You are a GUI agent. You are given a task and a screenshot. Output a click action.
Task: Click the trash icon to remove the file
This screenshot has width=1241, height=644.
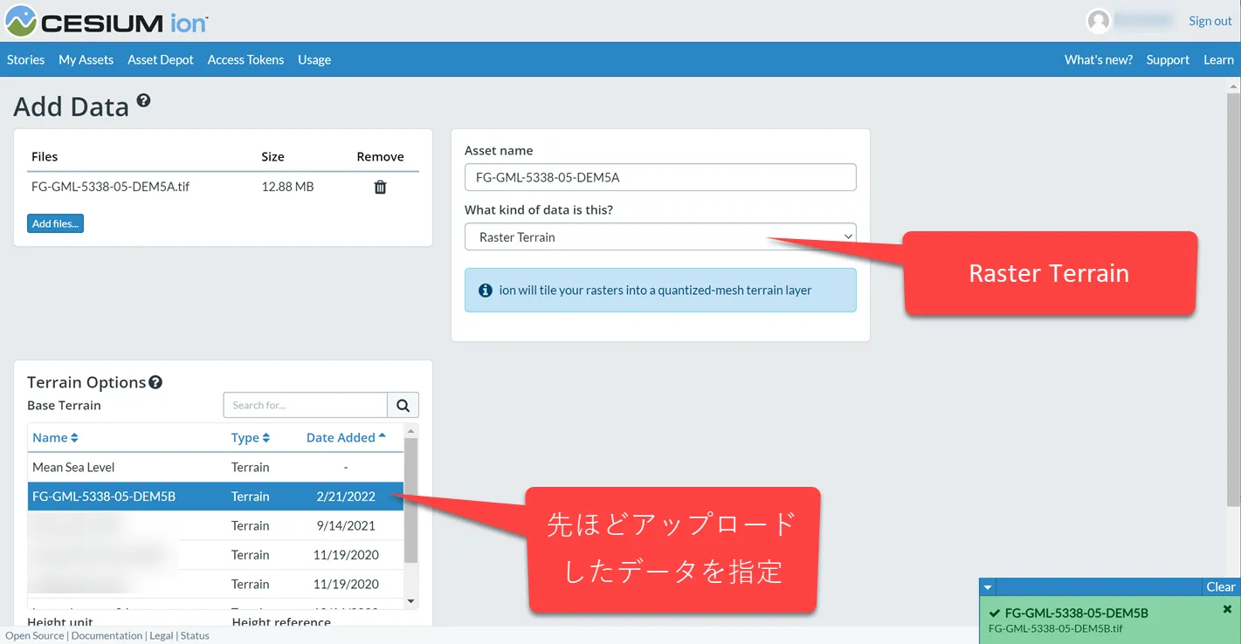click(380, 187)
